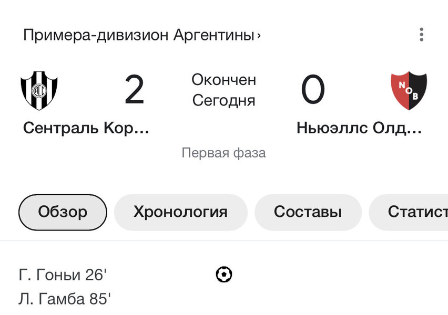Expand the chevron next to Примера-дивизион Аргентины
The width and height of the screenshot is (448, 315).
pos(259,36)
